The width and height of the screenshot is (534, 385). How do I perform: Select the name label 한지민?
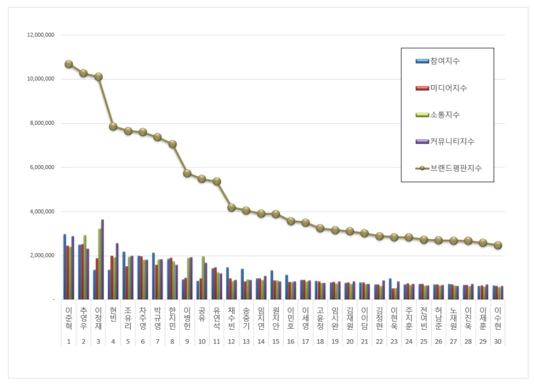172,318
